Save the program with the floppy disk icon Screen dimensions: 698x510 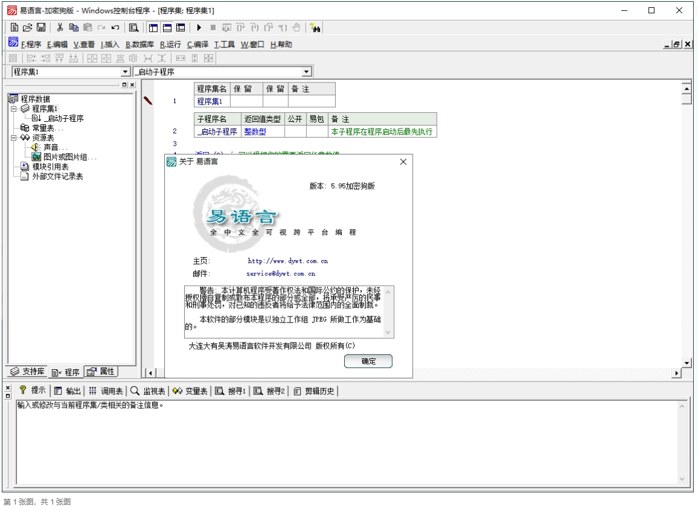[41, 27]
